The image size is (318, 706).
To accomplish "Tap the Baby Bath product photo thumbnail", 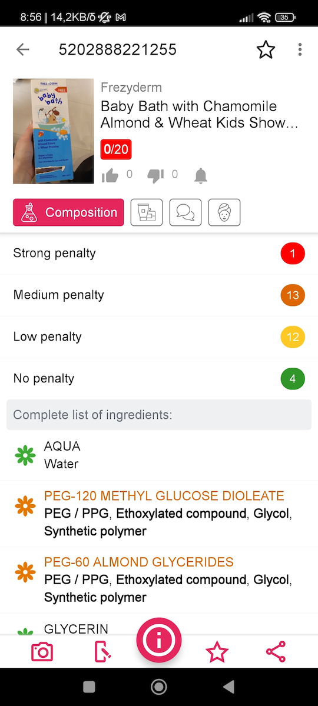I will point(54,131).
